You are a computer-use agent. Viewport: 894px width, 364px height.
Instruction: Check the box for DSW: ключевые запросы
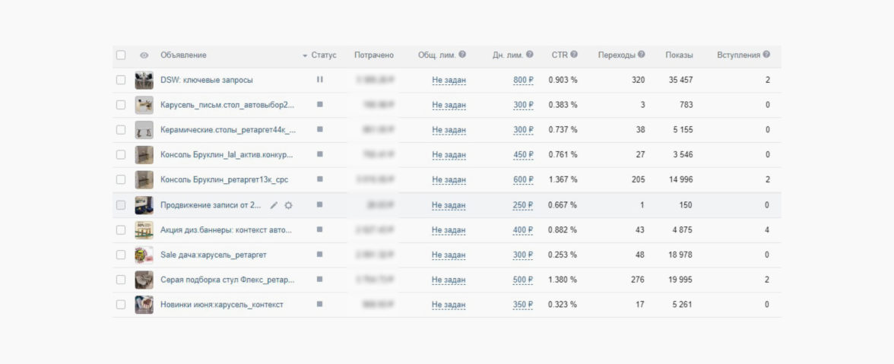(x=121, y=80)
